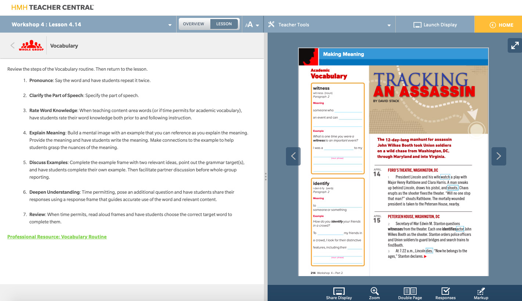The width and height of the screenshot is (522, 301).
Task: Click the Launch Display monitor icon
Action: pos(417,25)
